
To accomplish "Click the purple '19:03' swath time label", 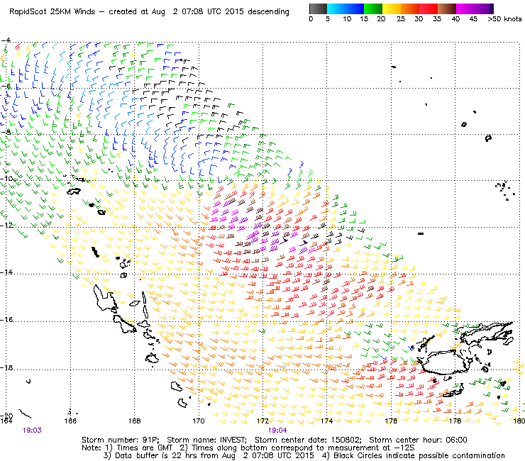I will pyautogui.click(x=32, y=431).
